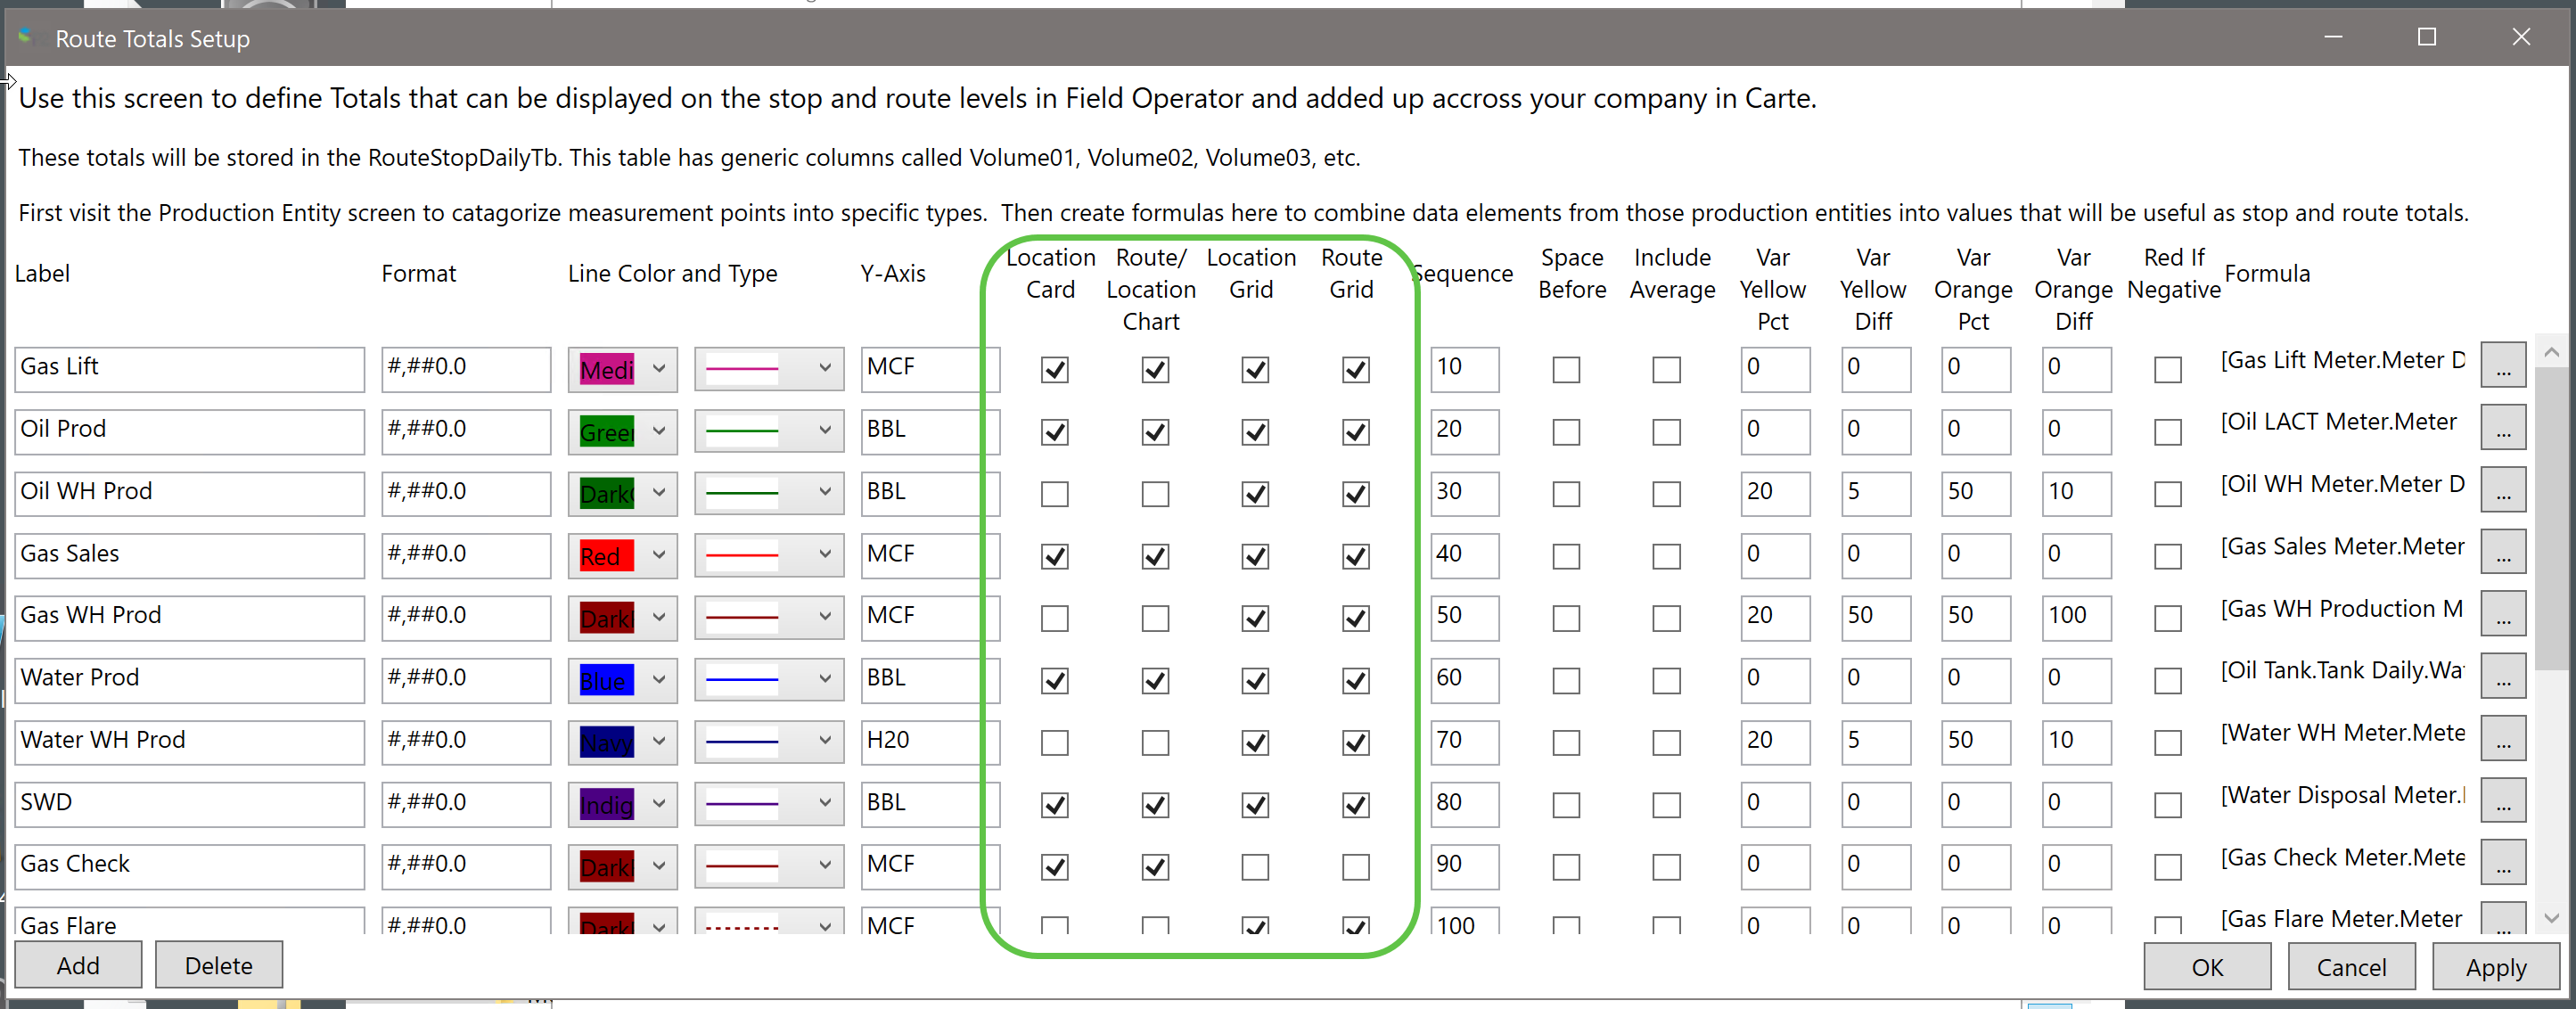Viewport: 2576px width, 1009px height.
Task: Click the Red color swatch for Gas Sales
Action: 606,556
